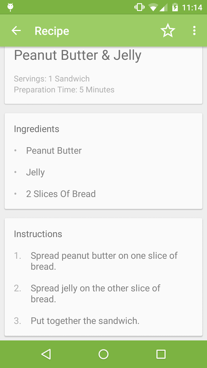Tap the Android home circle button
The height and width of the screenshot is (368, 207).
tap(103, 354)
